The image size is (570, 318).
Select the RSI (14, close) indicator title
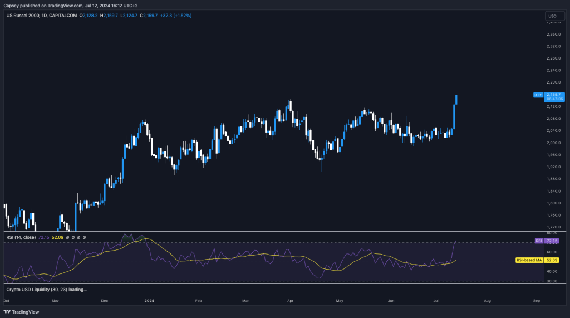pos(21,237)
